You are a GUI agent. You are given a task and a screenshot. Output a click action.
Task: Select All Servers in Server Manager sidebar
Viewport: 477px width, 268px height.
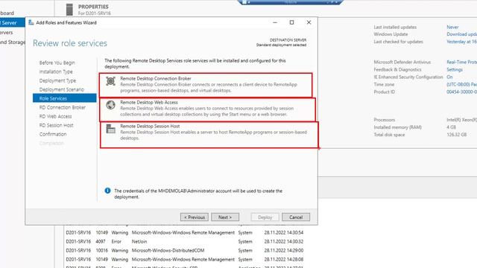[x=7, y=32]
